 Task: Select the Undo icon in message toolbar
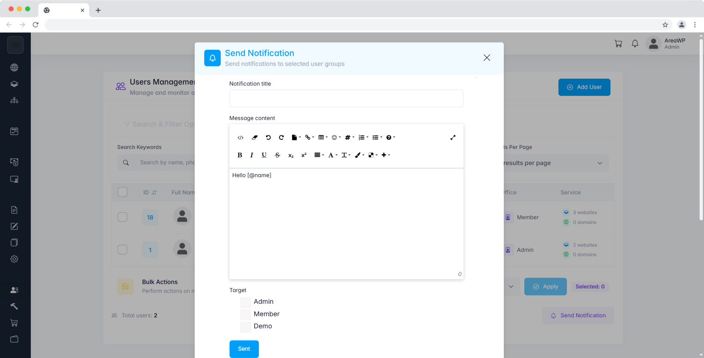click(x=268, y=137)
